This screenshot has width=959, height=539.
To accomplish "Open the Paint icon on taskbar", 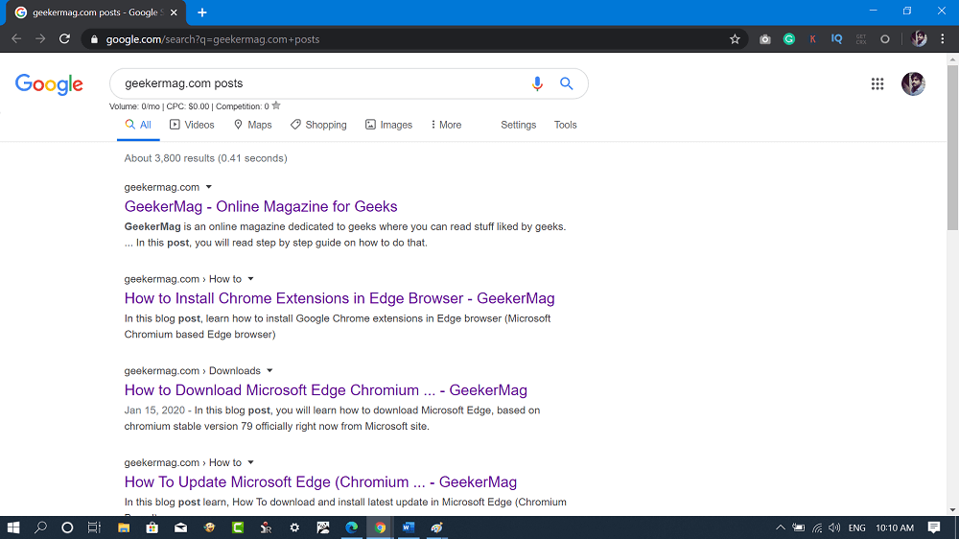I will coord(436,527).
